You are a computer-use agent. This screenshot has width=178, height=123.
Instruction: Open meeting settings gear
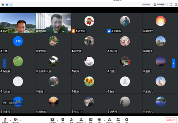127,120
